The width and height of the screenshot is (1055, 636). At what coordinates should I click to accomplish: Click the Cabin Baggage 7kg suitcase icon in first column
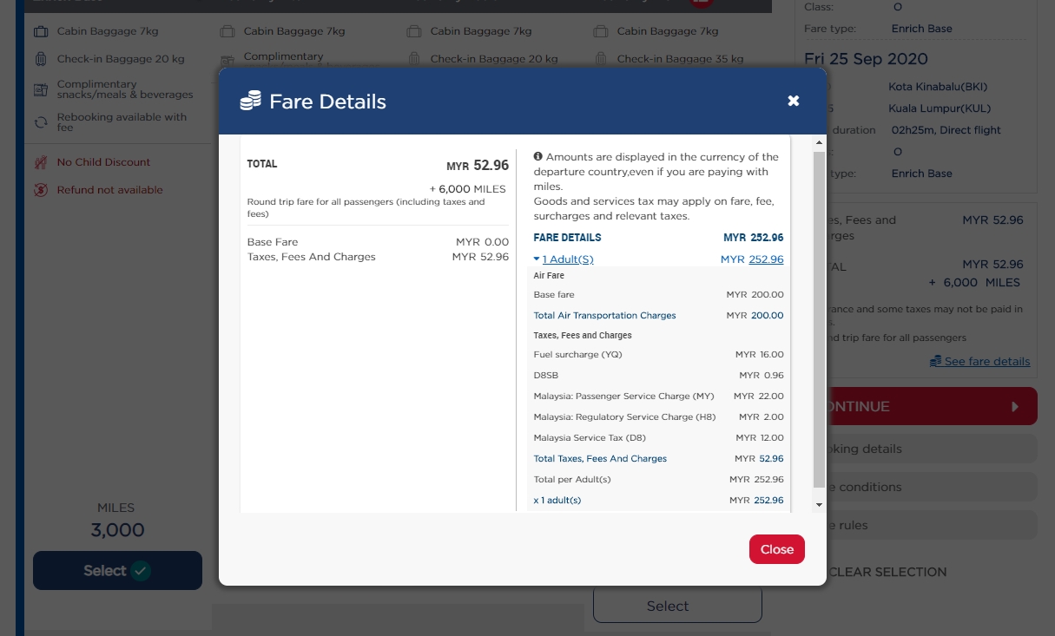point(41,32)
